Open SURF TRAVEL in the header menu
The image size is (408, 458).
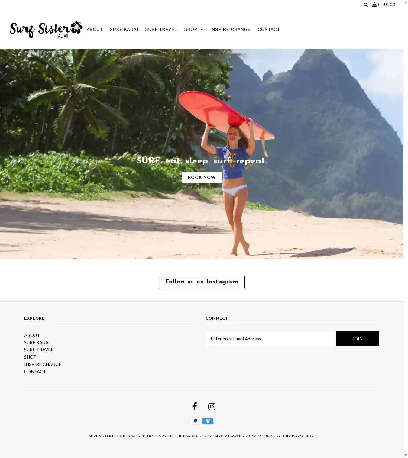tap(161, 29)
